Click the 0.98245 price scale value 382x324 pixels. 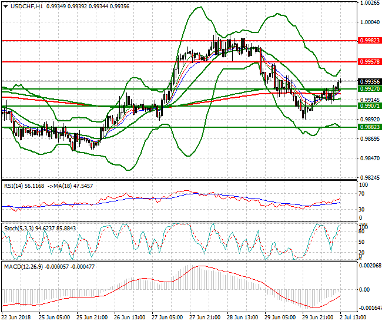pos(370,177)
